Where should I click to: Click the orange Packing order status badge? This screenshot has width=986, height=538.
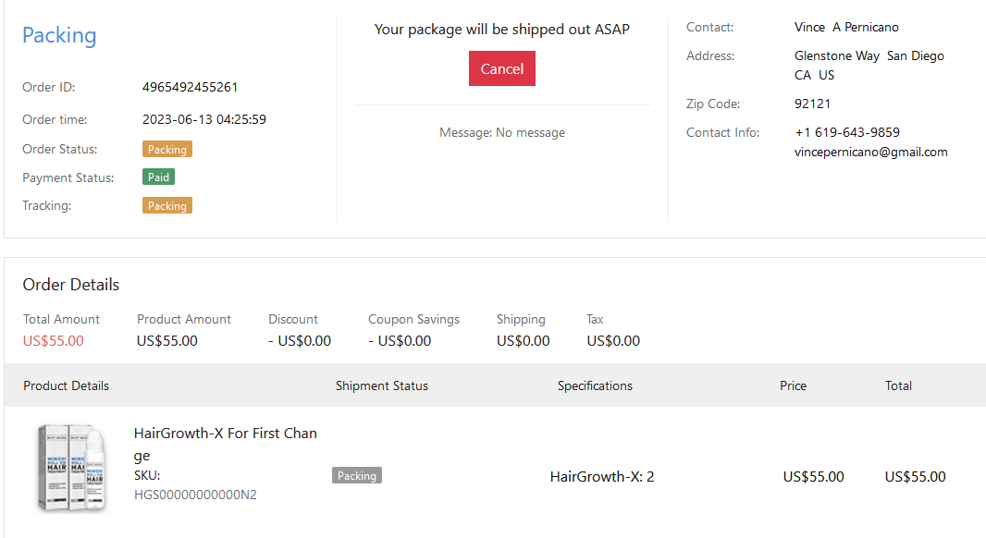pos(167,150)
